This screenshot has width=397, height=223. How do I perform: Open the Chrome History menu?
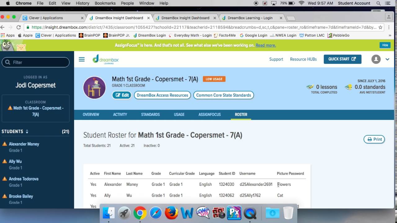pos(83,3)
